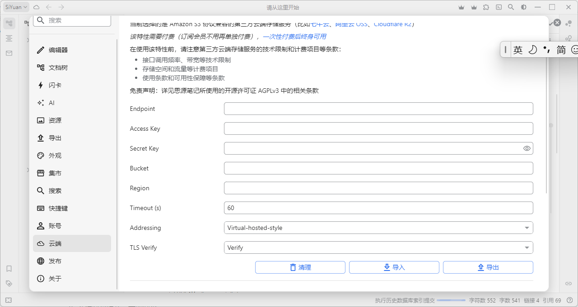578x307 pixels.
Task: Click the settings content vertical scrollbar
Action: [x=547, y=126]
